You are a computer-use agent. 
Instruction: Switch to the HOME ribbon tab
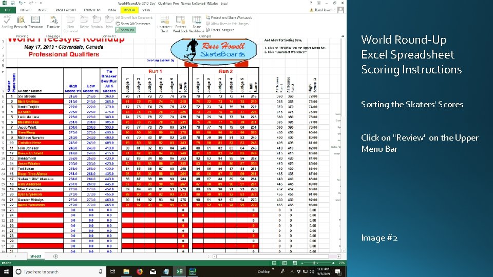click(25, 10)
